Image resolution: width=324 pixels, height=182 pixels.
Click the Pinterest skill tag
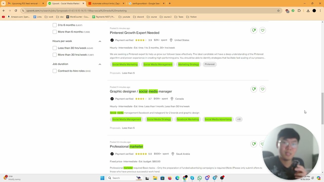(210, 64)
